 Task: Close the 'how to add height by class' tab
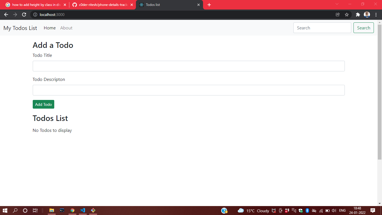[x=65, y=5]
